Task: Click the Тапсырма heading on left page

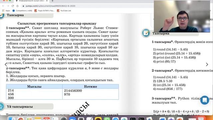Action: 15,15
